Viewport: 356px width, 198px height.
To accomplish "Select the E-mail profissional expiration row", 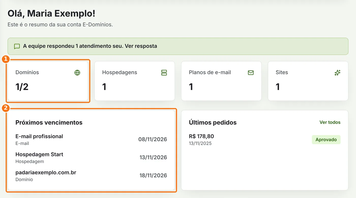I will click(x=91, y=139).
